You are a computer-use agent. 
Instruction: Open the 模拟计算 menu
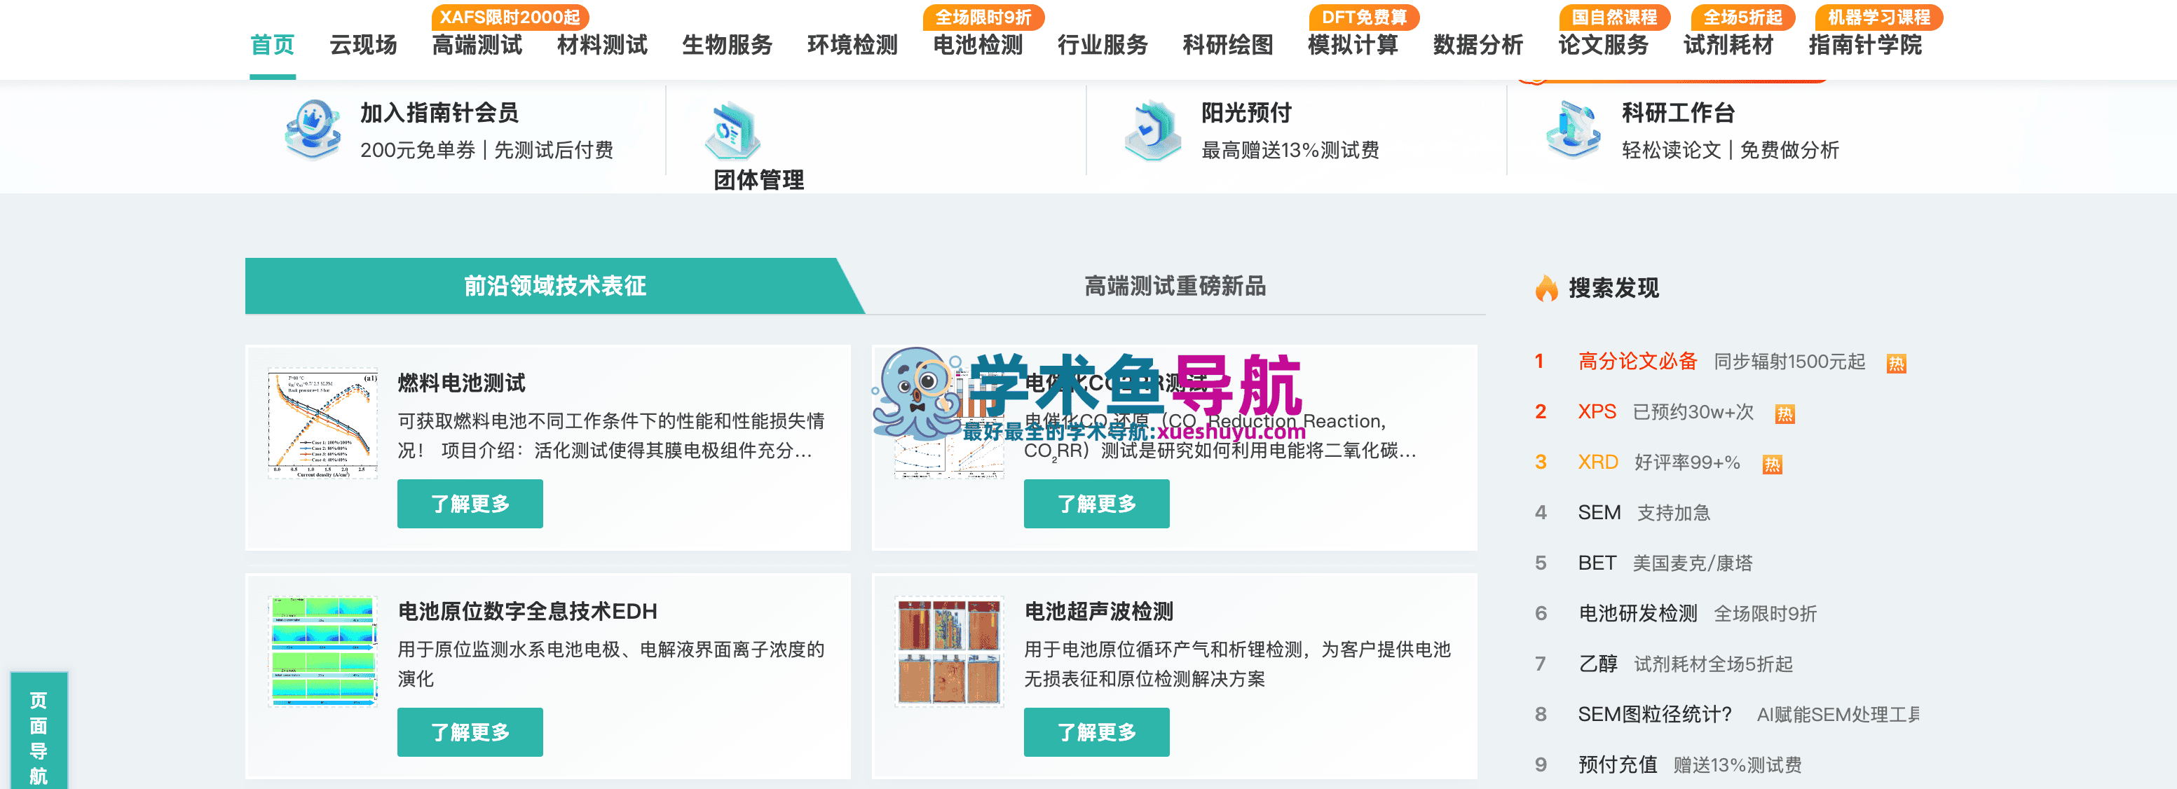click(x=1353, y=45)
